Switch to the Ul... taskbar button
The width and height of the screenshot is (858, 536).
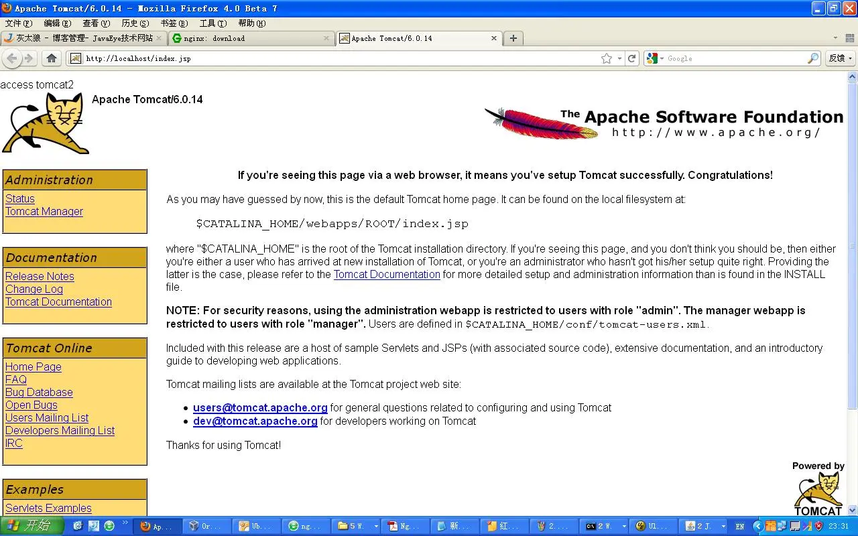(x=652, y=527)
